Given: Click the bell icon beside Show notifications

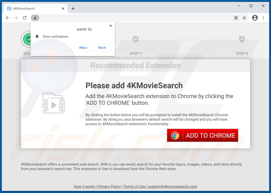Looking at the screenshot, I should point(37,36).
